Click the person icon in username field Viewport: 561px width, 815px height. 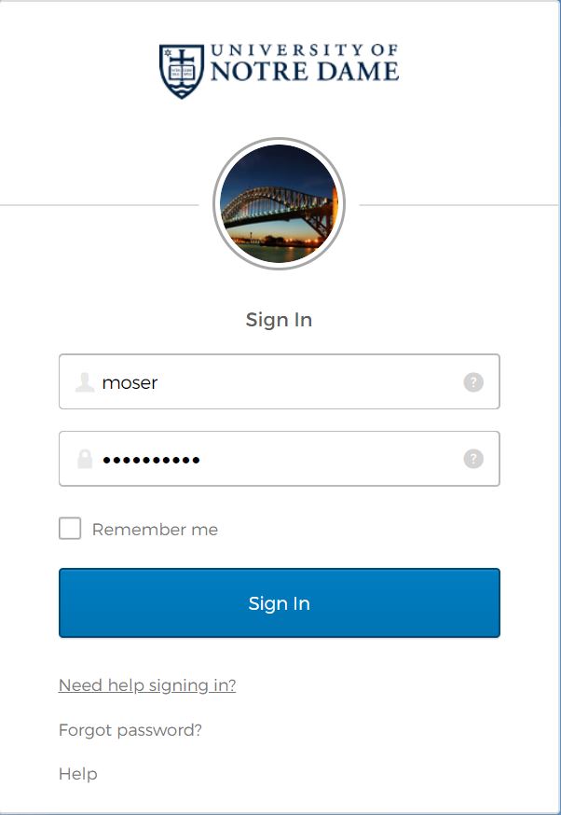84,382
